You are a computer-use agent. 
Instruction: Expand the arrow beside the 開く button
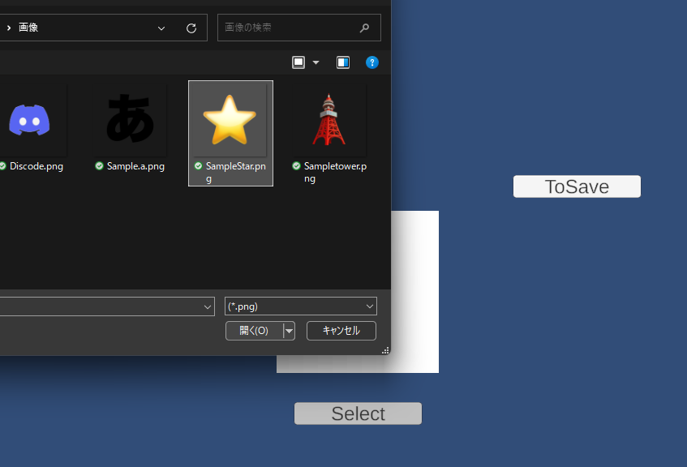tap(290, 331)
